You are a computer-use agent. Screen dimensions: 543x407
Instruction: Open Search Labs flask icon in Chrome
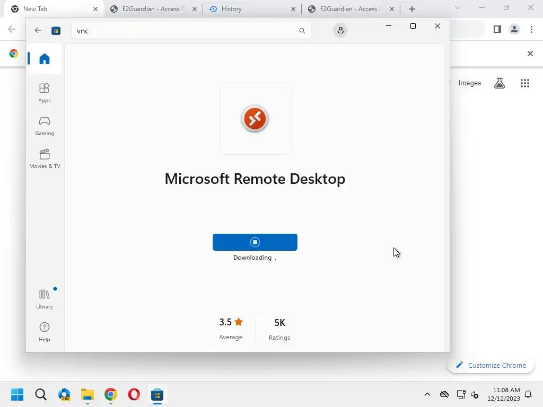(x=500, y=83)
